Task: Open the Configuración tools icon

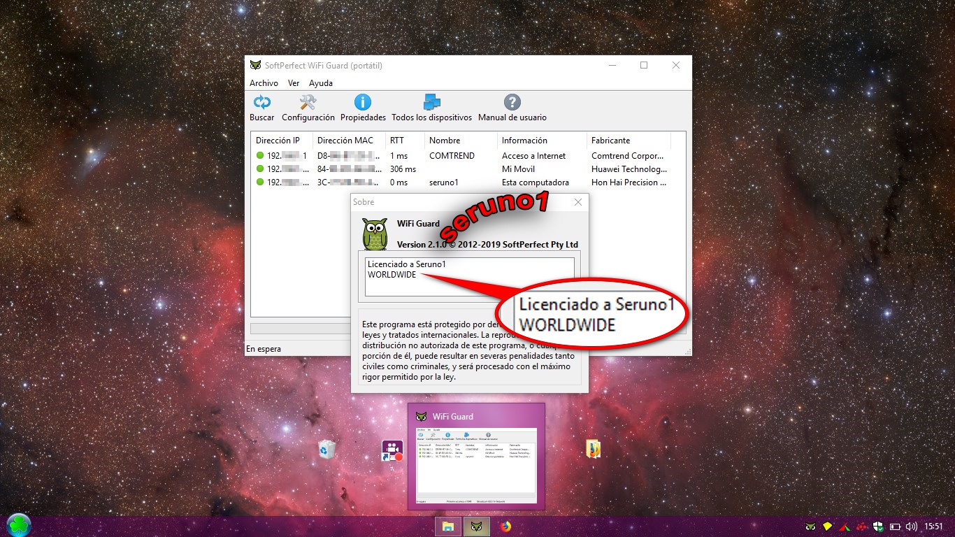Action: [x=308, y=103]
